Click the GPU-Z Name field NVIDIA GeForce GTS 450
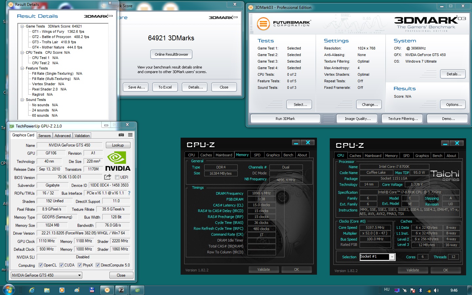The image size is (472, 295). click(x=69, y=145)
